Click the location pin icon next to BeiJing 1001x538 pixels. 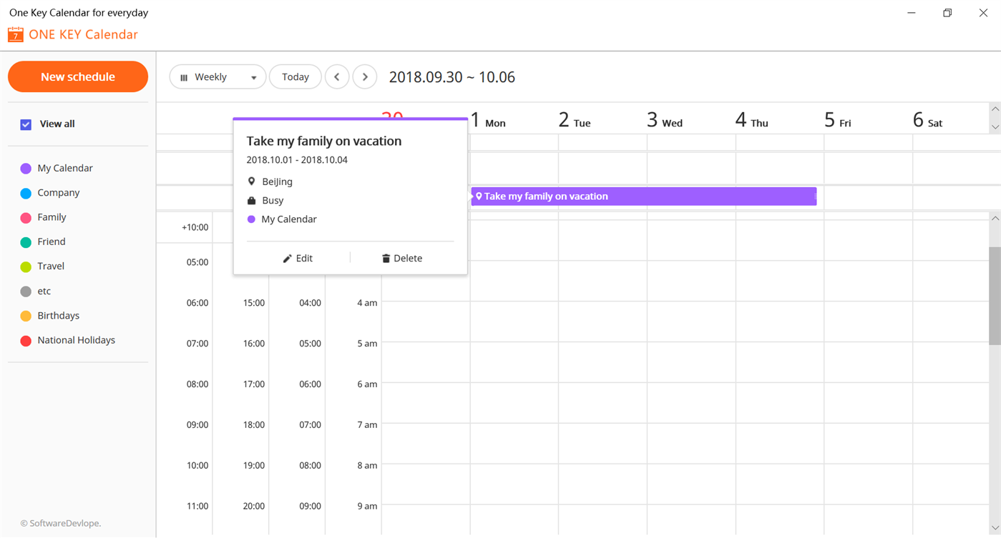(x=250, y=181)
